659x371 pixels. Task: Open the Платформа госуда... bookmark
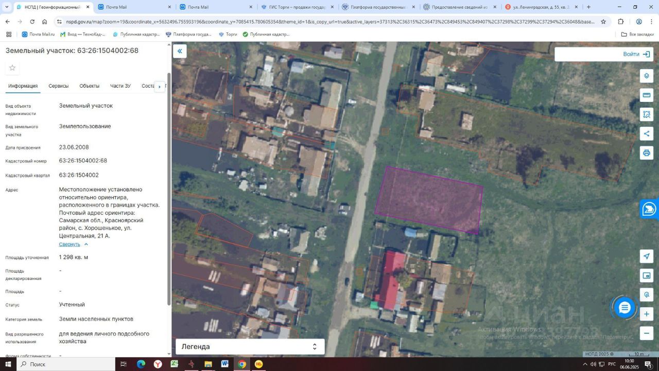(188, 35)
